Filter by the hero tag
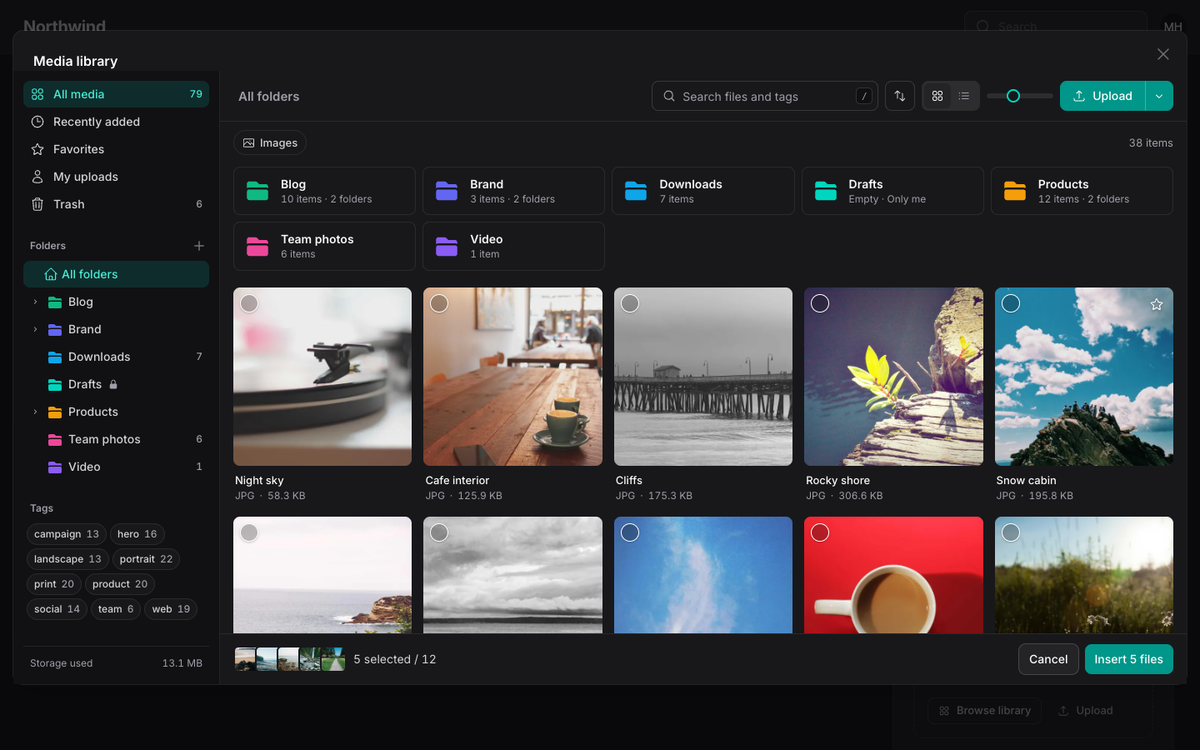1200x750 pixels. 137,534
